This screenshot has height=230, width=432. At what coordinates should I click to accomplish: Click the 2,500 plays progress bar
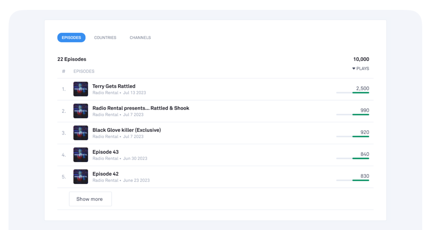coord(353,93)
